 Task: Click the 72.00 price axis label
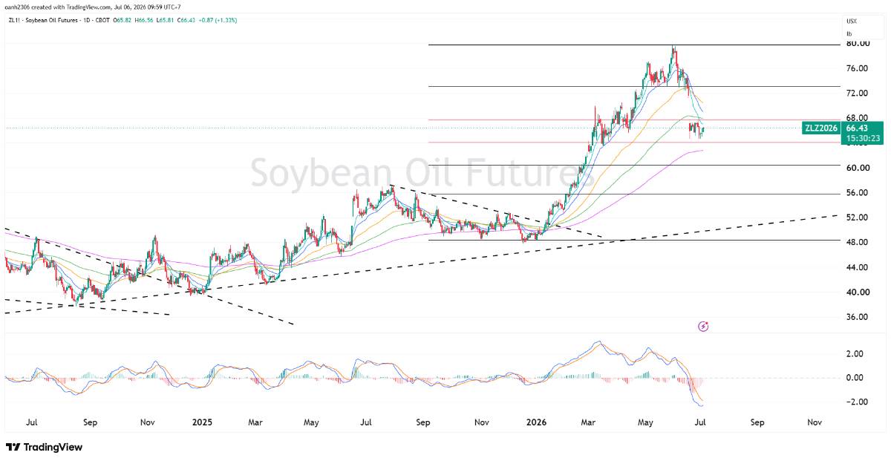[x=857, y=94]
